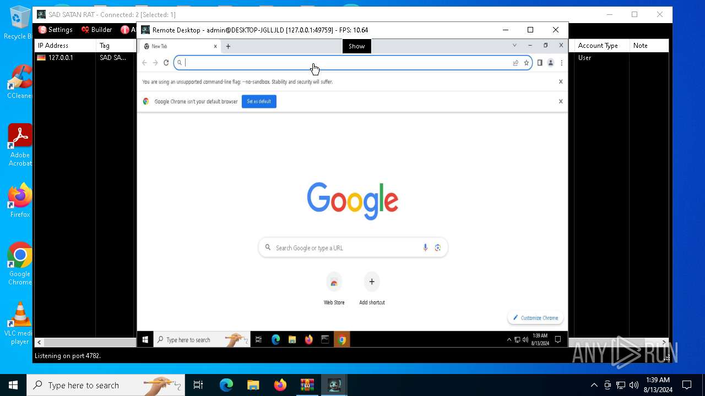Click the Show button on remote desktop

pos(356,46)
